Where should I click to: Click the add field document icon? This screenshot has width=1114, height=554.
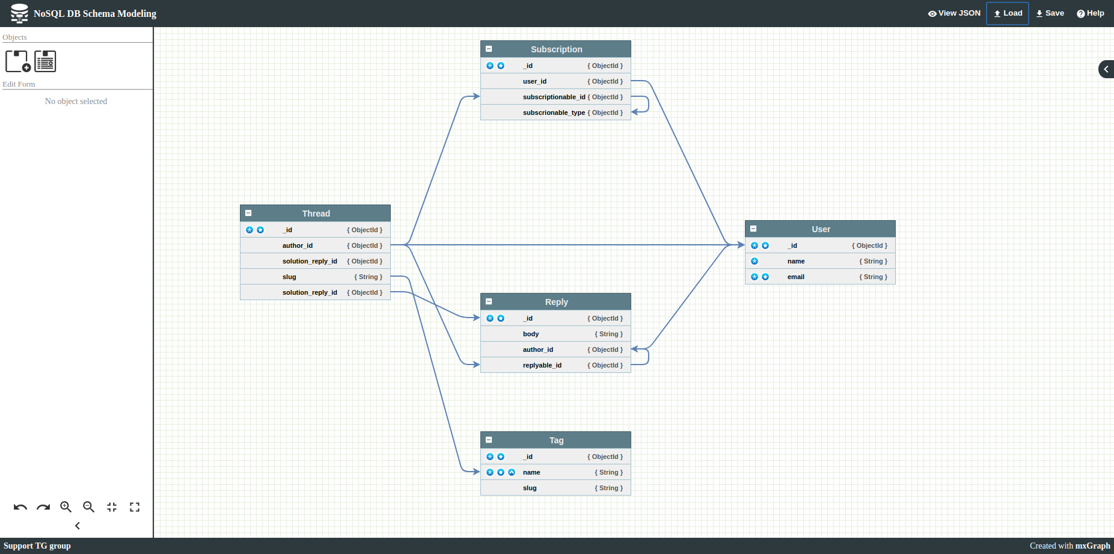coord(45,61)
